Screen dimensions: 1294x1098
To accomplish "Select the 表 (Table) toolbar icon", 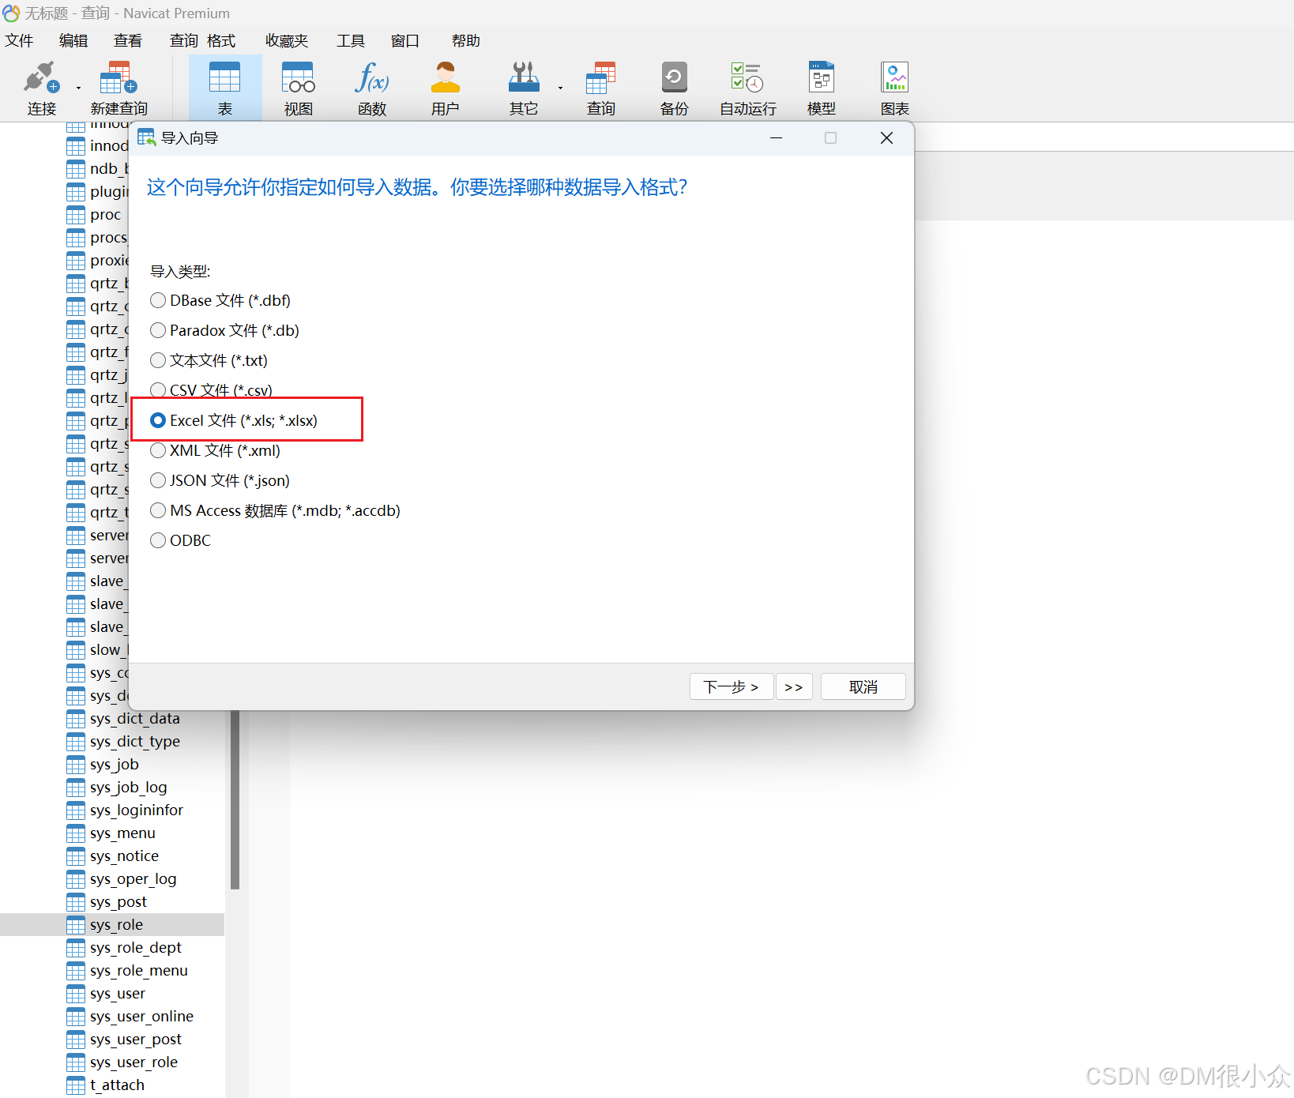I will [x=225, y=88].
